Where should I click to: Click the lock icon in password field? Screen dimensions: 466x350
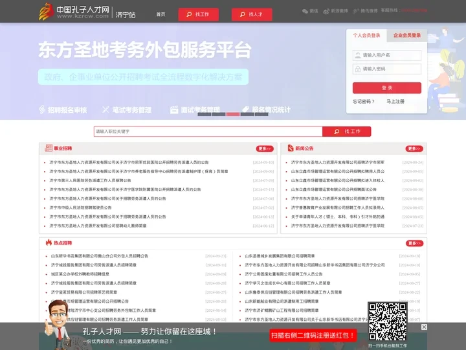click(x=358, y=69)
